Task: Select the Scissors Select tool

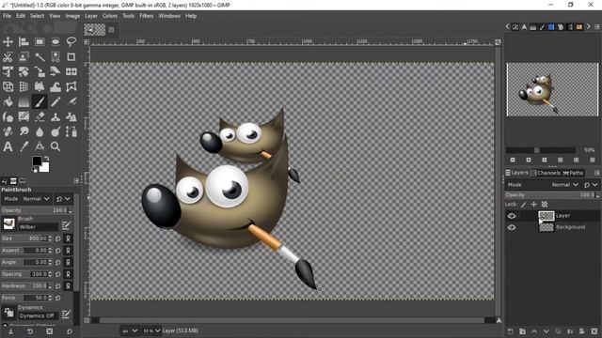Action: [8, 56]
